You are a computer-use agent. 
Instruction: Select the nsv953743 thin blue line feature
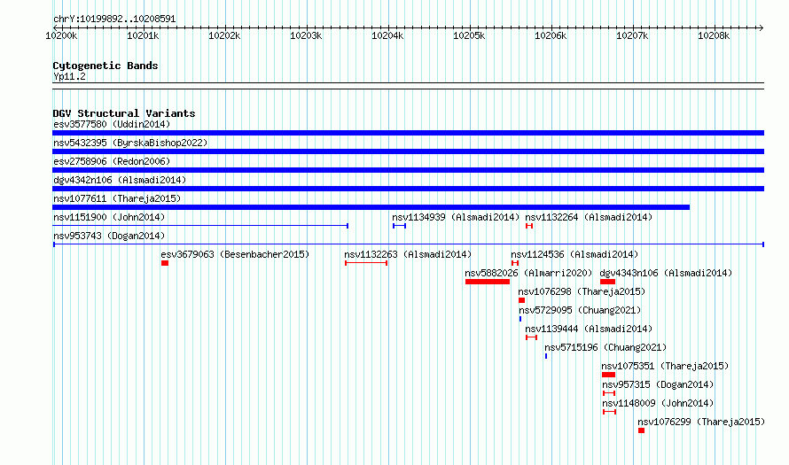[x=409, y=244]
